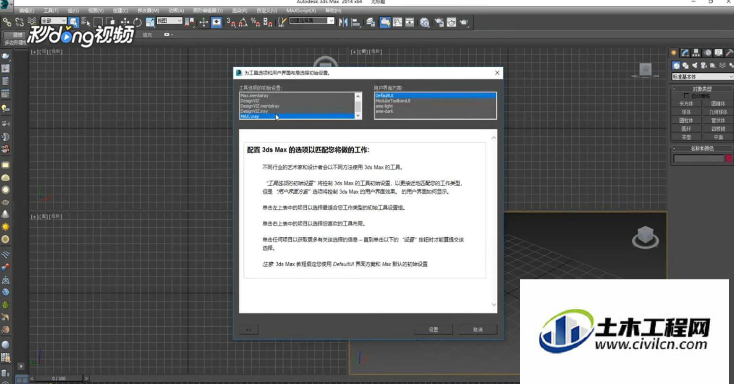Open 工具(T) menu
This screenshot has height=384, width=734.
coord(51,10)
